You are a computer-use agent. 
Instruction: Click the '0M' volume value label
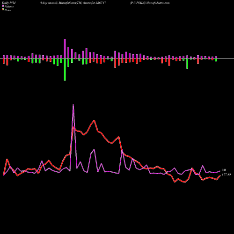[224, 170]
